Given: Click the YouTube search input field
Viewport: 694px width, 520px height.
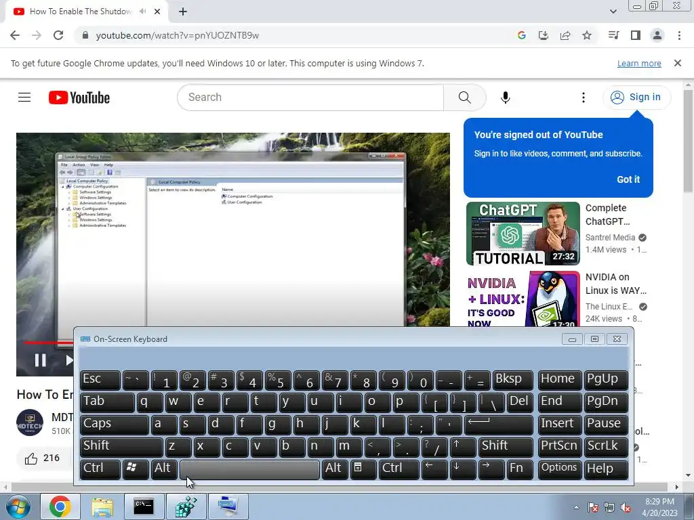Looking at the screenshot, I should [311, 97].
